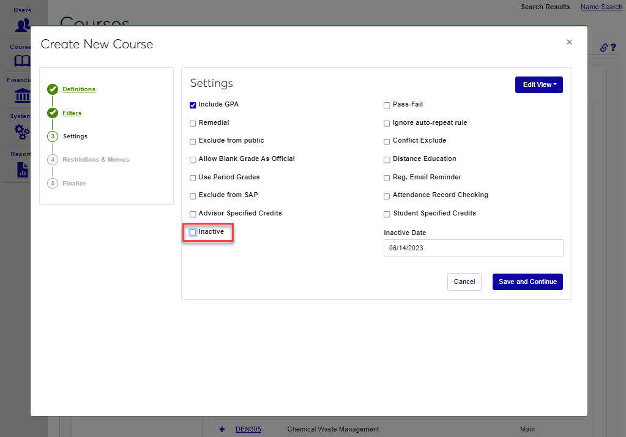
Task: Click the Financial bank building icon
Action: coord(23,96)
